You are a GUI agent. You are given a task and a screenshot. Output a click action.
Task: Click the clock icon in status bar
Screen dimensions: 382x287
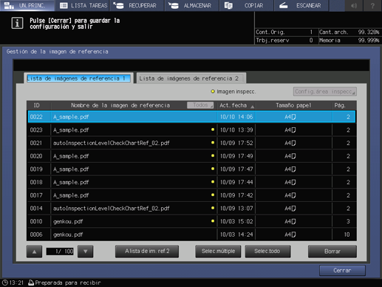pos(4,283)
